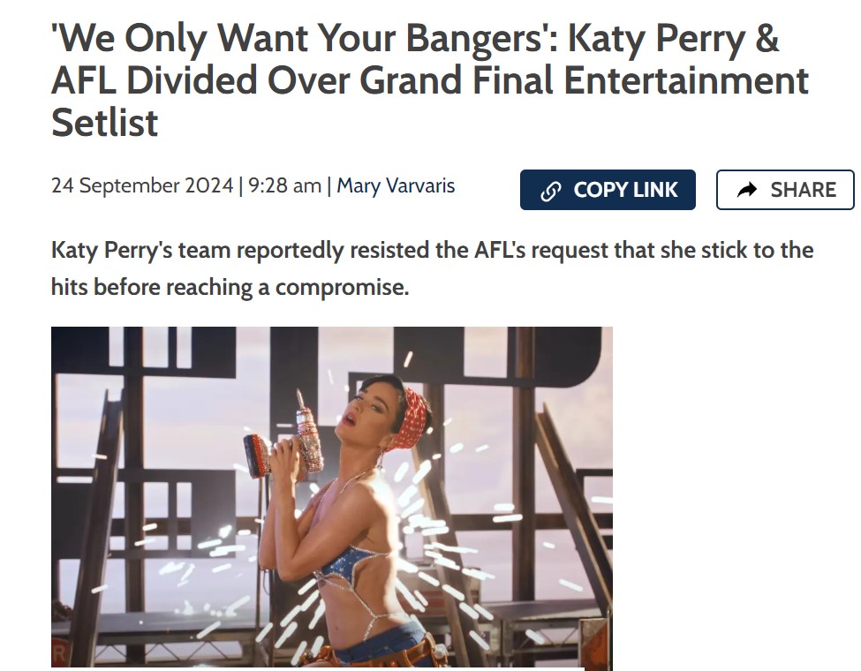Click the article summary paragraph
861x671 pixels.
[x=432, y=268]
